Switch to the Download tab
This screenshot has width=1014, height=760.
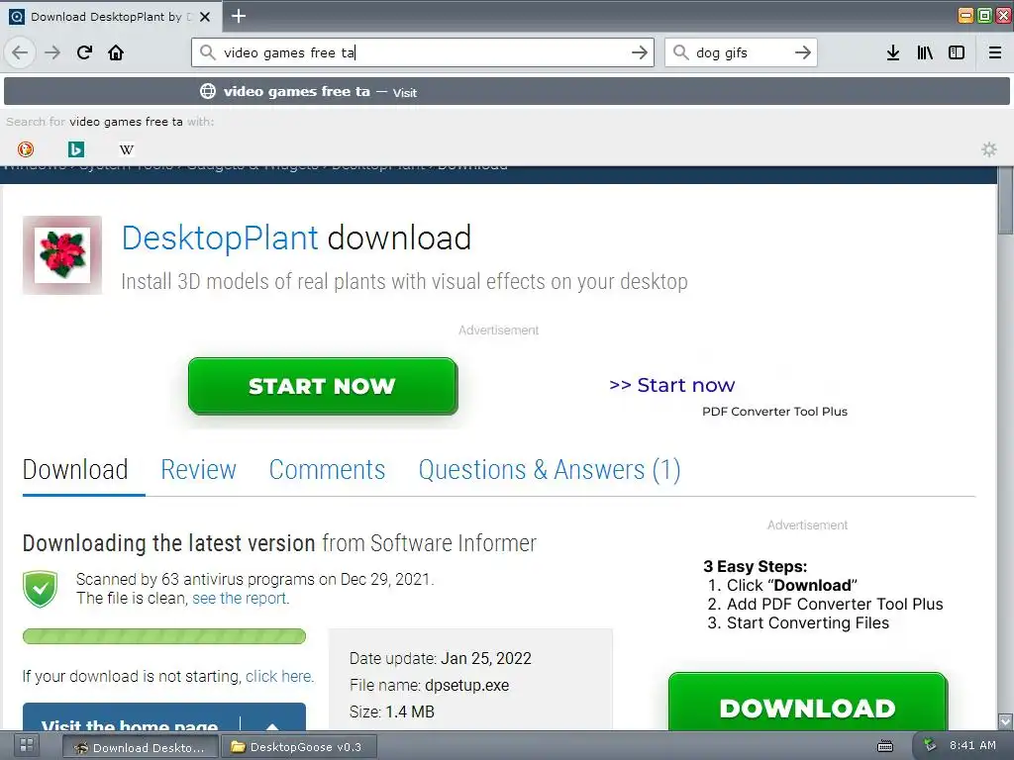click(x=75, y=470)
